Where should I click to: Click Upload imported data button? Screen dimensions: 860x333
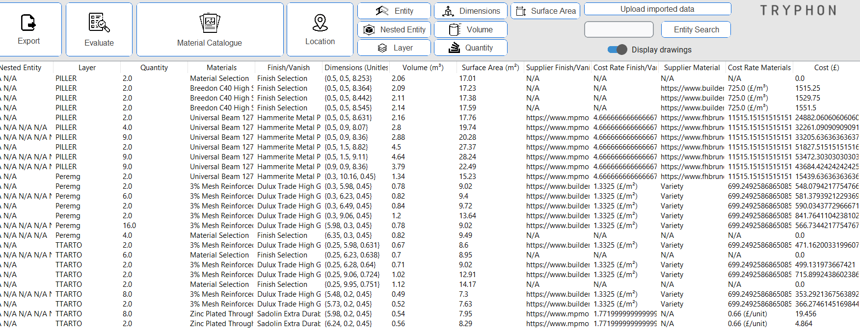[657, 9]
